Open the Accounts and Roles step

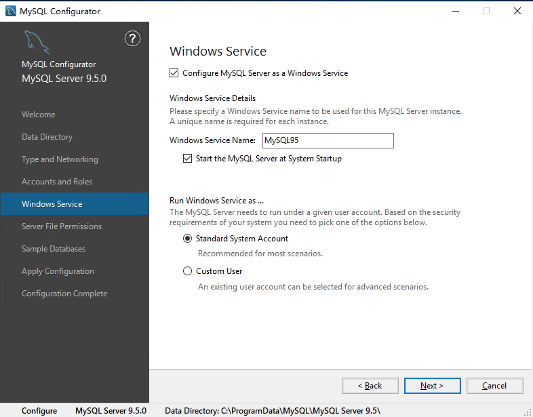coord(57,182)
